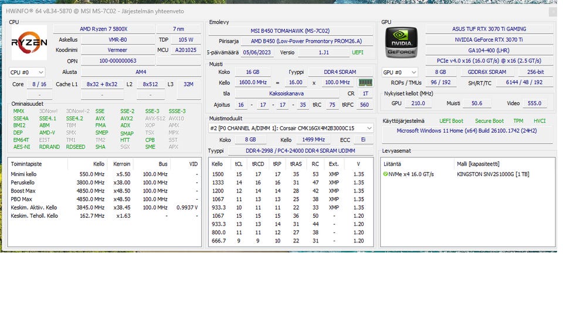Click the green NVMe drive status icon
563x317 pixels.
click(x=385, y=174)
